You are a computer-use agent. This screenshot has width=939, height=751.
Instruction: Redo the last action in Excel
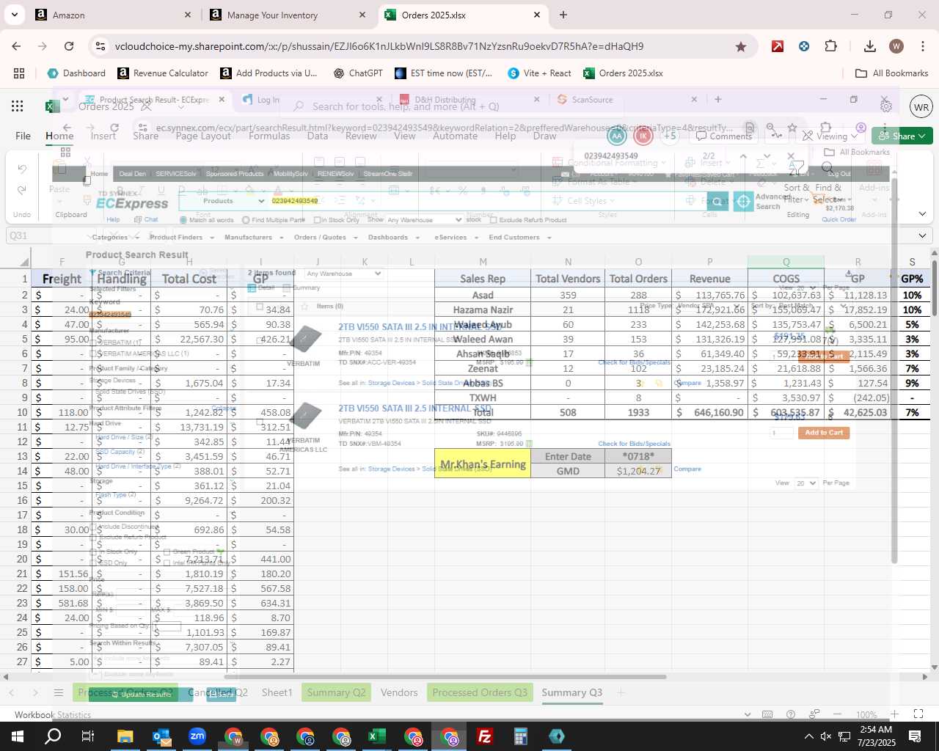point(22,190)
